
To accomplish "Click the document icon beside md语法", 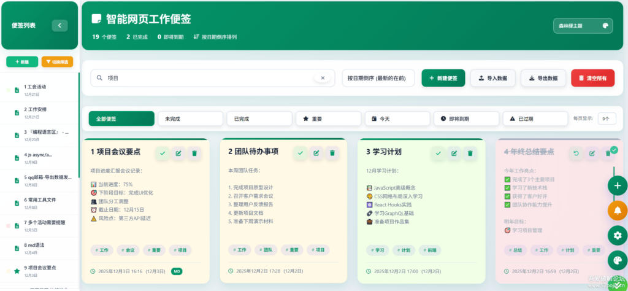I will [17, 249].
